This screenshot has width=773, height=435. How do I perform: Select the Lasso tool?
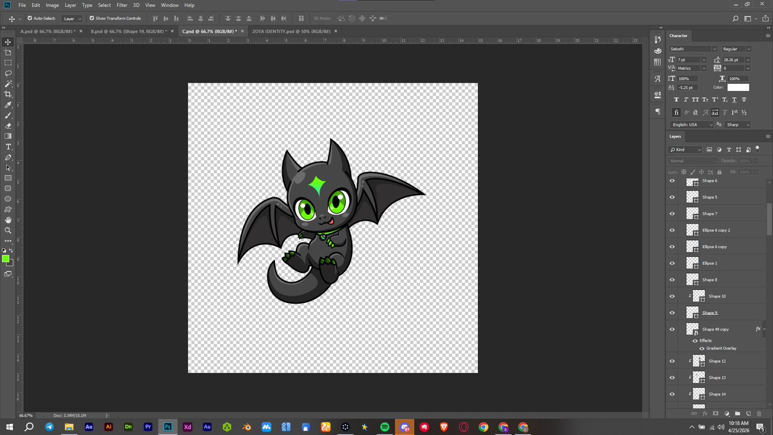pyautogui.click(x=8, y=73)
